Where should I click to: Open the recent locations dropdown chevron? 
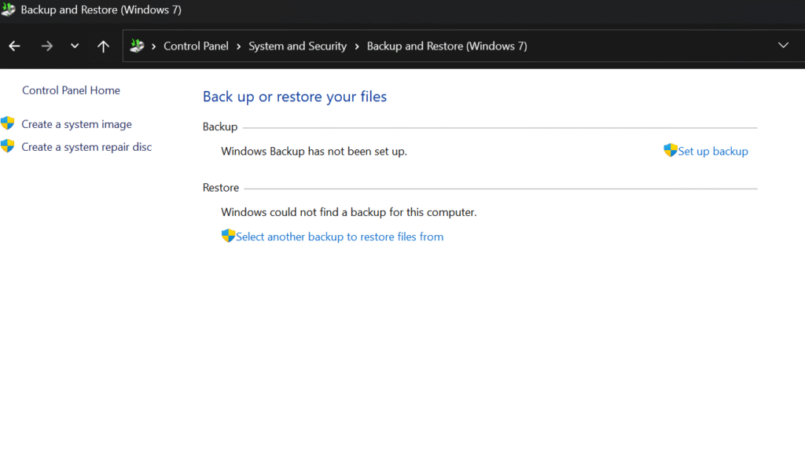[75, 46]
